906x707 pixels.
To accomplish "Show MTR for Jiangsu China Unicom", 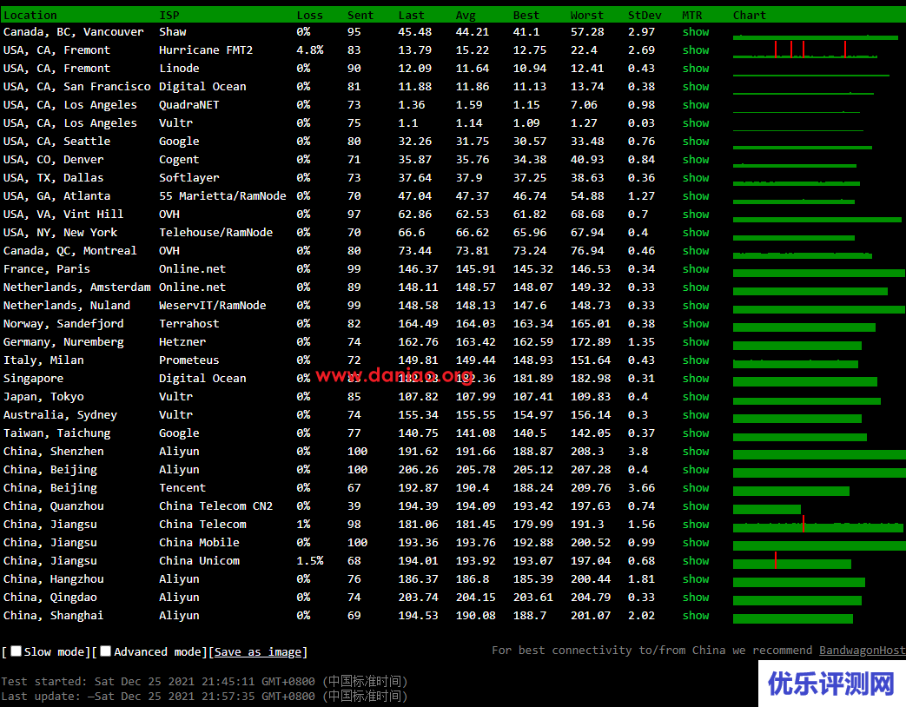I will tap(696, 561).
